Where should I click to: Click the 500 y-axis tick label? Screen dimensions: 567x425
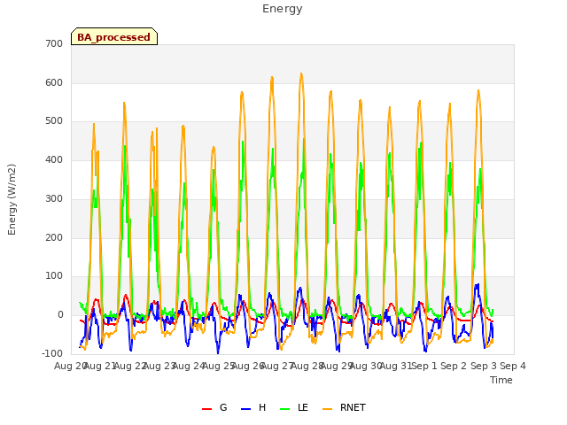tap(54, 121)
